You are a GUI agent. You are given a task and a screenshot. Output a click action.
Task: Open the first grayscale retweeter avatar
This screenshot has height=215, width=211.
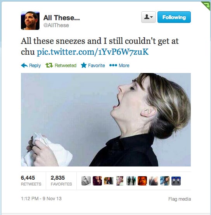click(x=86, y=181)
